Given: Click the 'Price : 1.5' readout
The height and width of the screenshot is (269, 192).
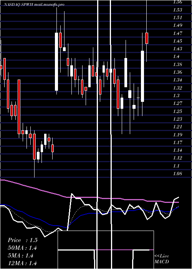Looking at the screenshot, I should pyautogui.click(x=22, y=240).
